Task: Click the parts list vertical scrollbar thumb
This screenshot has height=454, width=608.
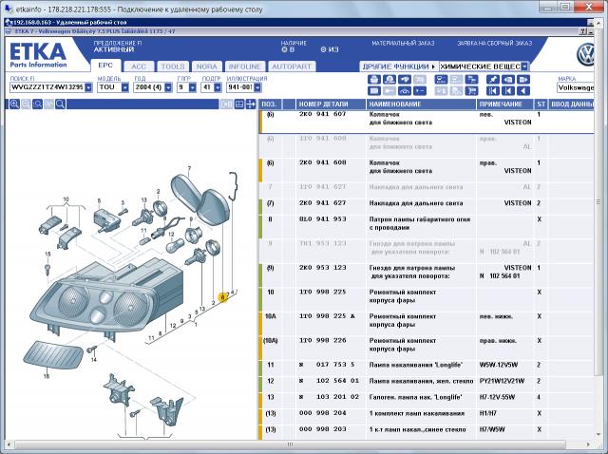Action: (x=598, y=201)
